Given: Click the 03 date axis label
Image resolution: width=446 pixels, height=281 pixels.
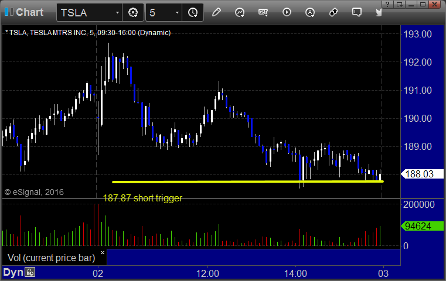Looking at the screenshot, I should [x=383, y=273].
